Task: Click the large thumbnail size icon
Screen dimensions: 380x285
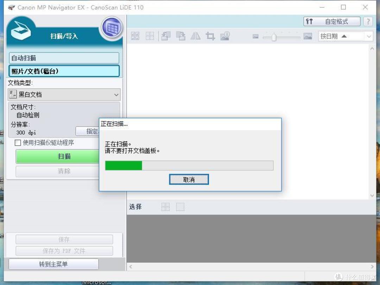Action: coord(308,36)
